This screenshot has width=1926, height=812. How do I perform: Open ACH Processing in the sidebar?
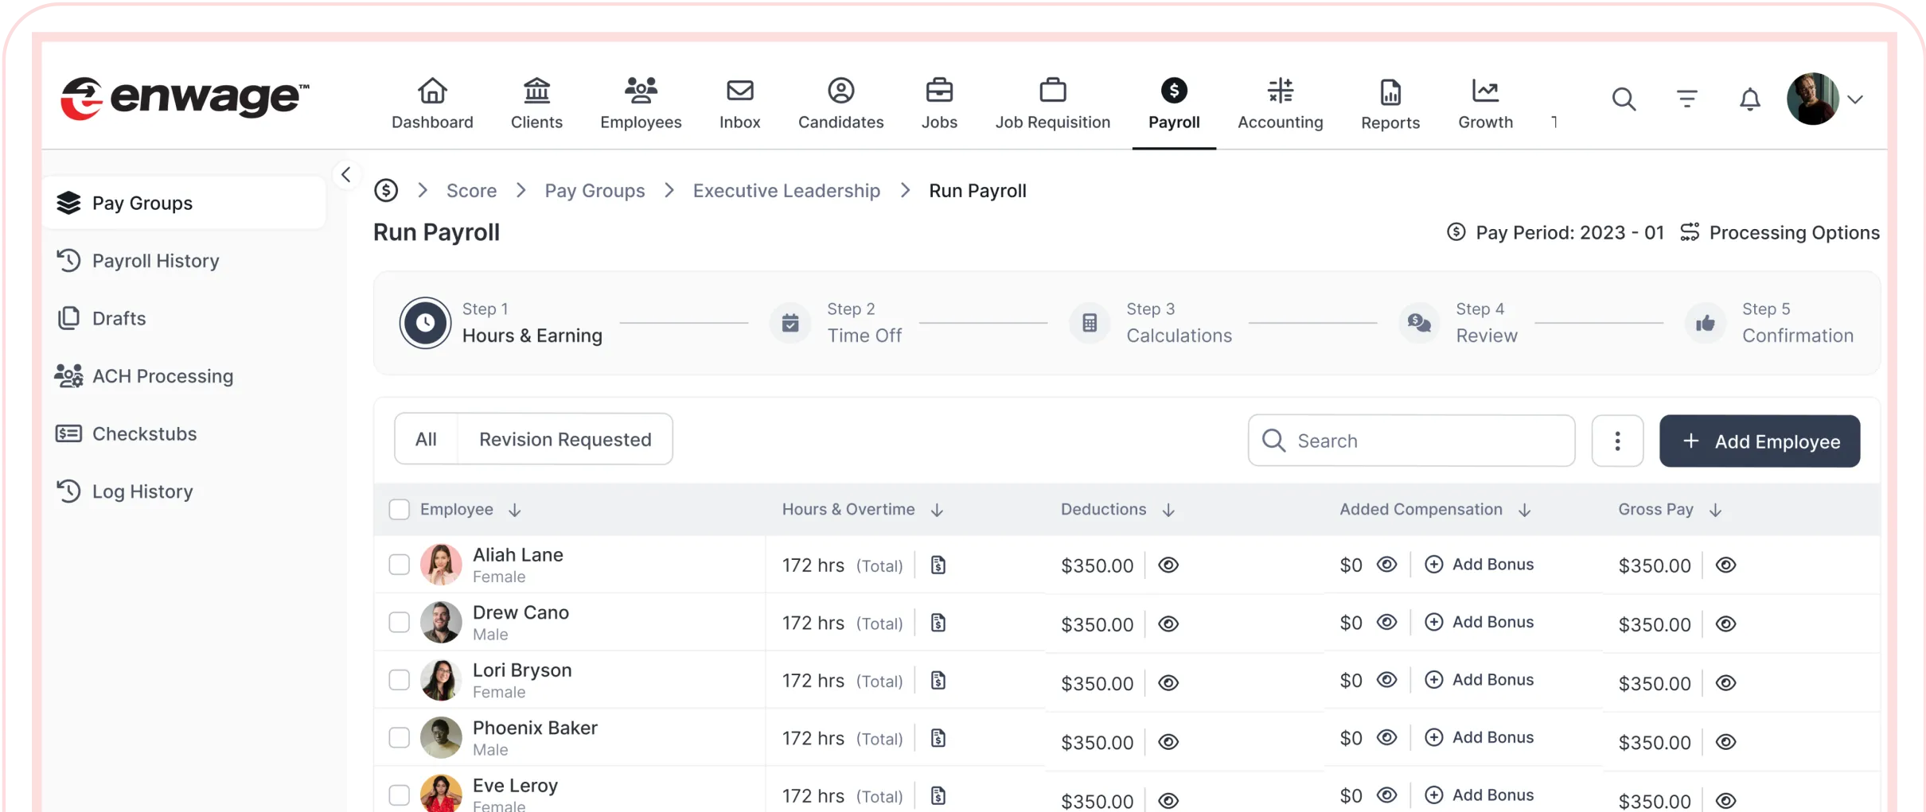click(162, 376)
